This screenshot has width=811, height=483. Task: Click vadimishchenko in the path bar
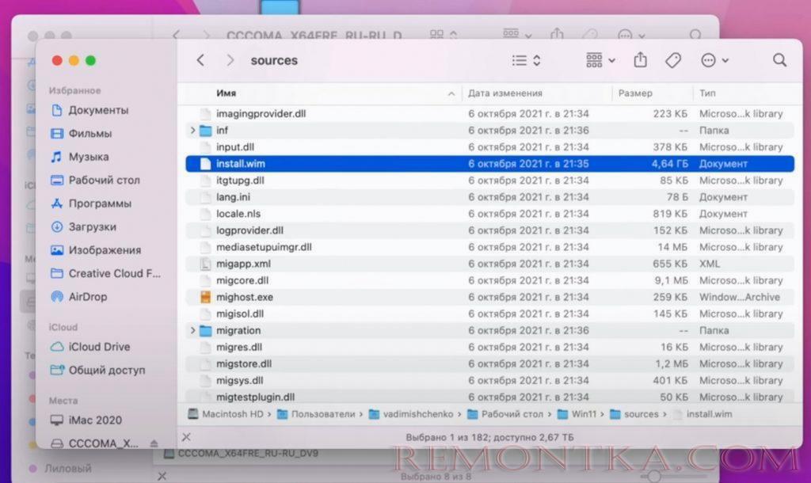pos(411,414)
